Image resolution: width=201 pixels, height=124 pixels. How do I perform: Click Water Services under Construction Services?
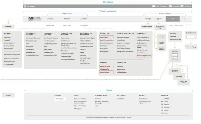tap(65, 38)
